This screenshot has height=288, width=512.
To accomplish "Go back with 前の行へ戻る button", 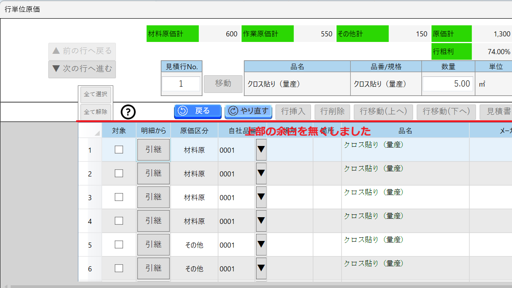I will click(82, 51).
